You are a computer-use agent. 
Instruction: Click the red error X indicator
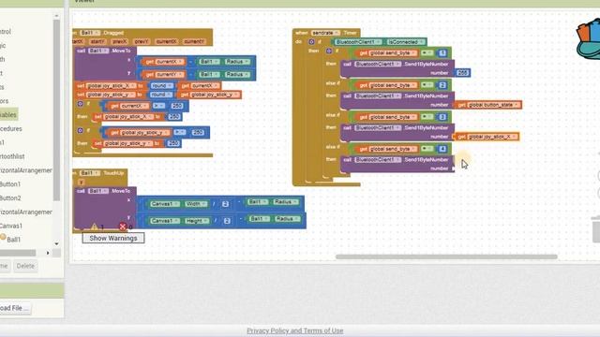123,227
